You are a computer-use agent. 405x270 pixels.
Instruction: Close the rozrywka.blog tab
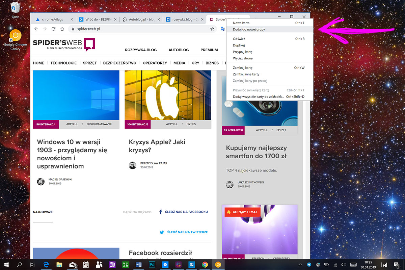pyautogui.click(x=202, y=20)
